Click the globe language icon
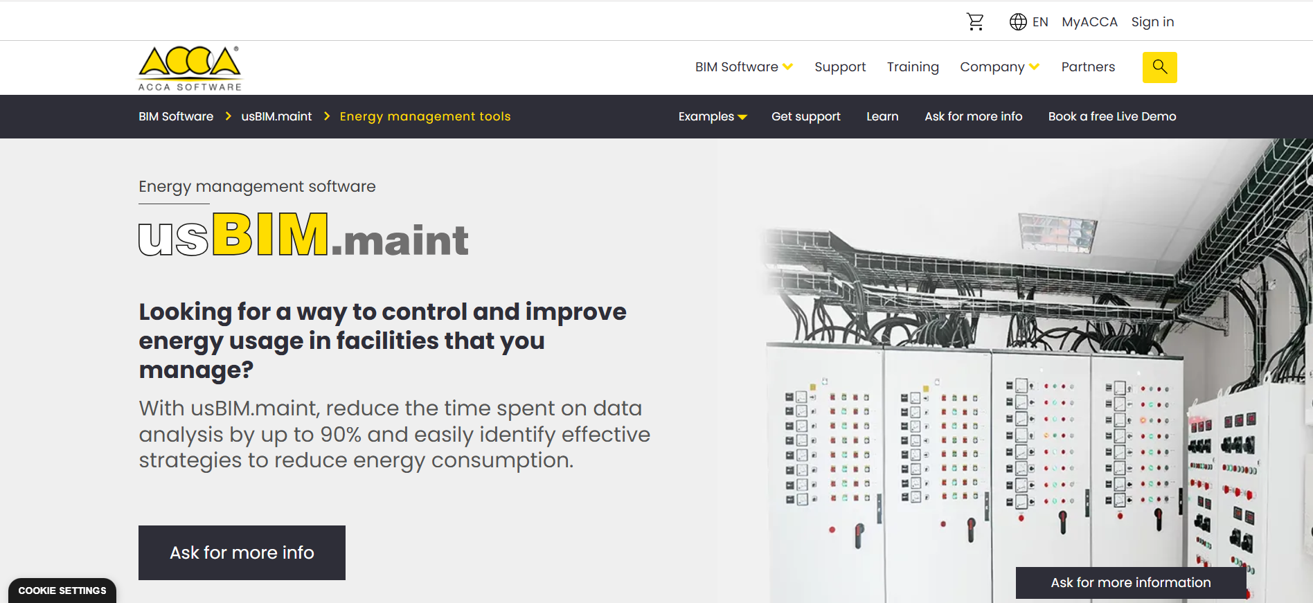This screenshot has height=603, width=1313. 1018,22
